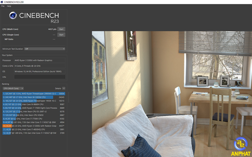Click the MP Ratio label
The height and width of the screenshot is (157, 252).
tap(9, 39)
